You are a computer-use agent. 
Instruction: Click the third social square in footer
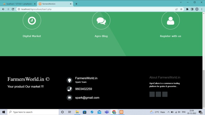point(165,94)
